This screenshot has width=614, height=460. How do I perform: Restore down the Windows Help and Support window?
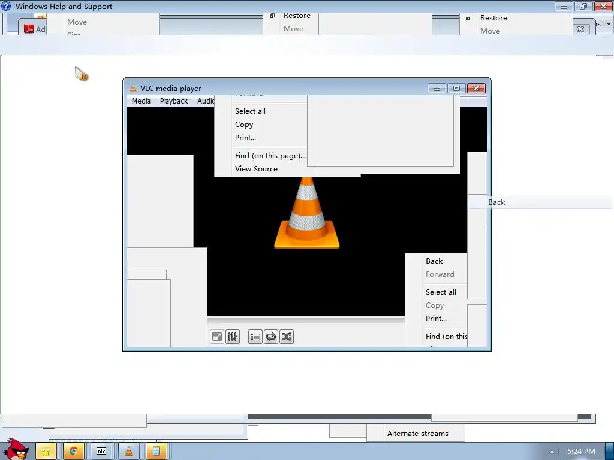click(583, 6)
